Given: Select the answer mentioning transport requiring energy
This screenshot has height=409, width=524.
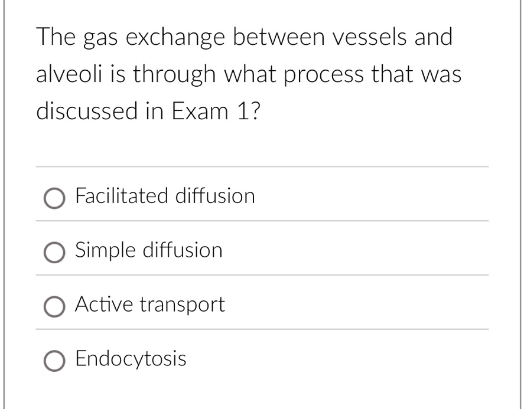Looking at the screenshot, I should tap(149, 305).
